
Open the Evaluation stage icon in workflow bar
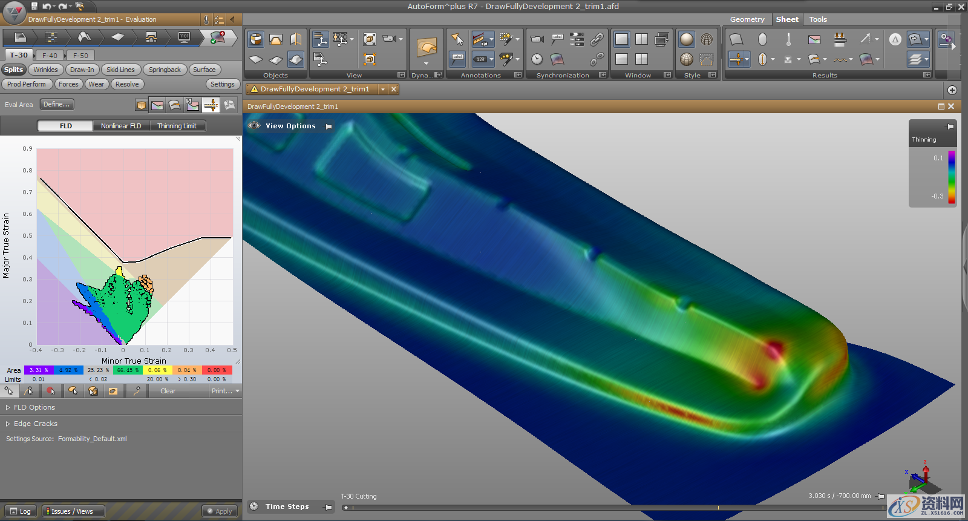pyautogui.click(x=217, y=38)
